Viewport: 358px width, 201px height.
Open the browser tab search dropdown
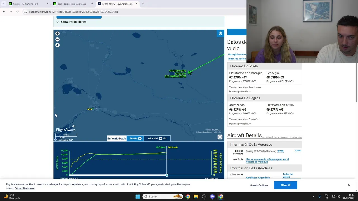pyautogui.click(x=4, y=4)
